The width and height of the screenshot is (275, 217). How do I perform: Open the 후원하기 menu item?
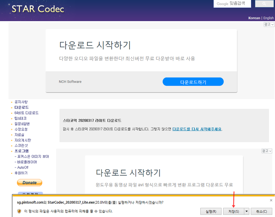21,173
